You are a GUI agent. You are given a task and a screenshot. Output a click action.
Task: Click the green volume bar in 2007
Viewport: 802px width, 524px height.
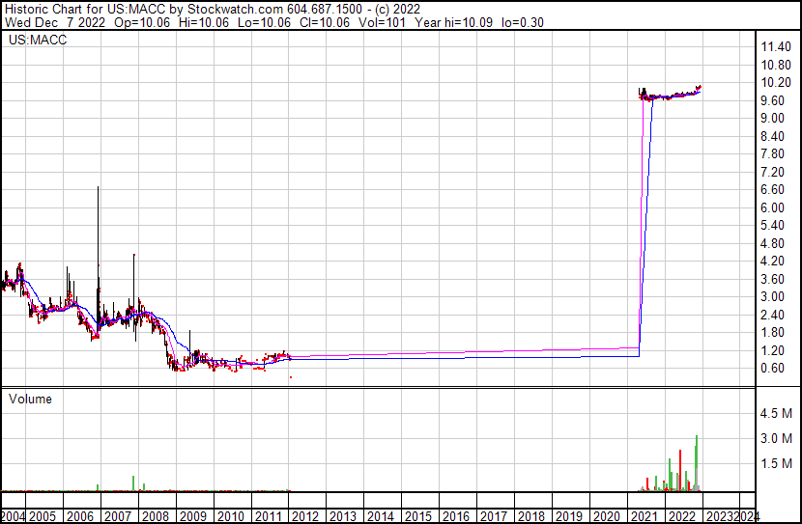point(133,483)
